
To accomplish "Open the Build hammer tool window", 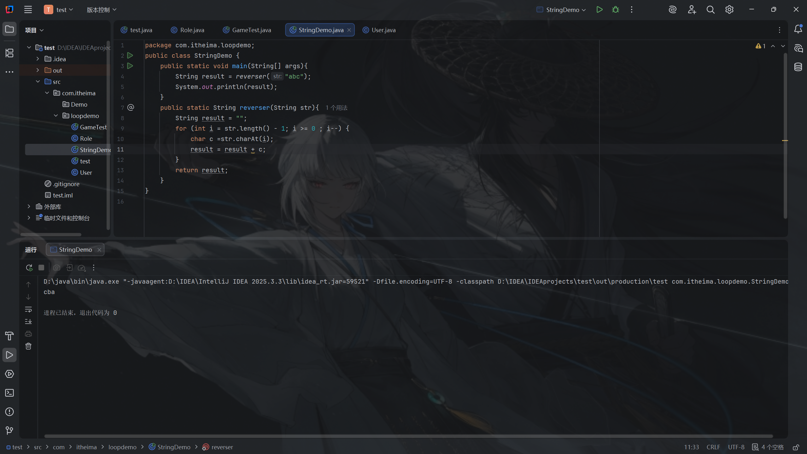I will tap(9, 336).
